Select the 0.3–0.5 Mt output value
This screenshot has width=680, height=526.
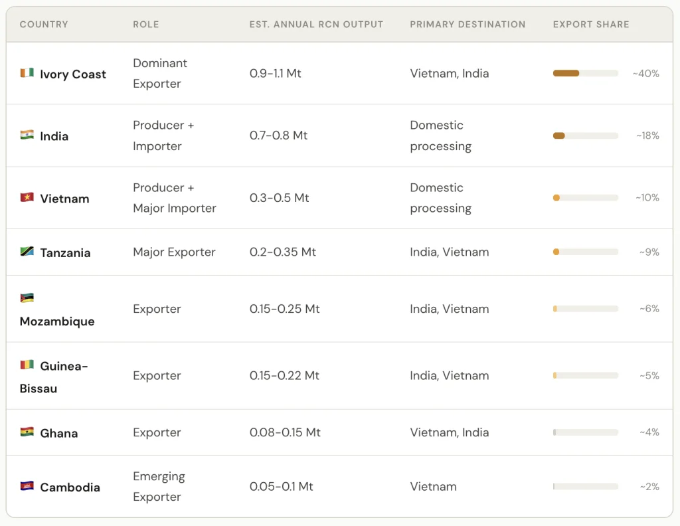[x=279, y=198]
